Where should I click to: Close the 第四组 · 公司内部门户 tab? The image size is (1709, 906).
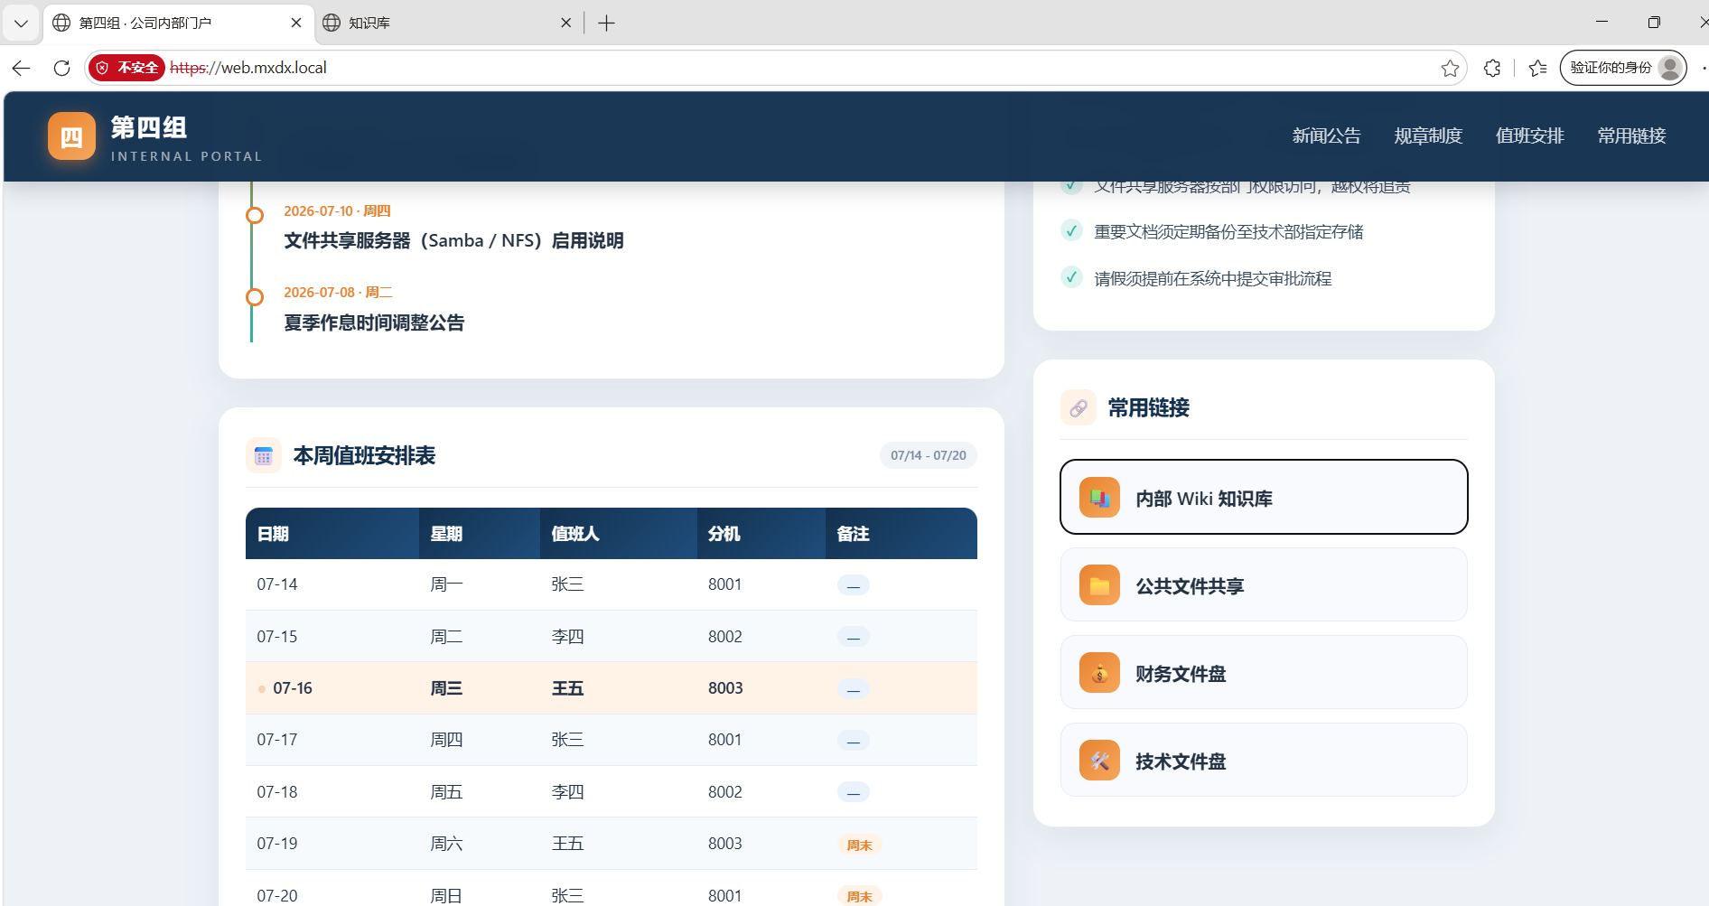(x=296, y=23)
